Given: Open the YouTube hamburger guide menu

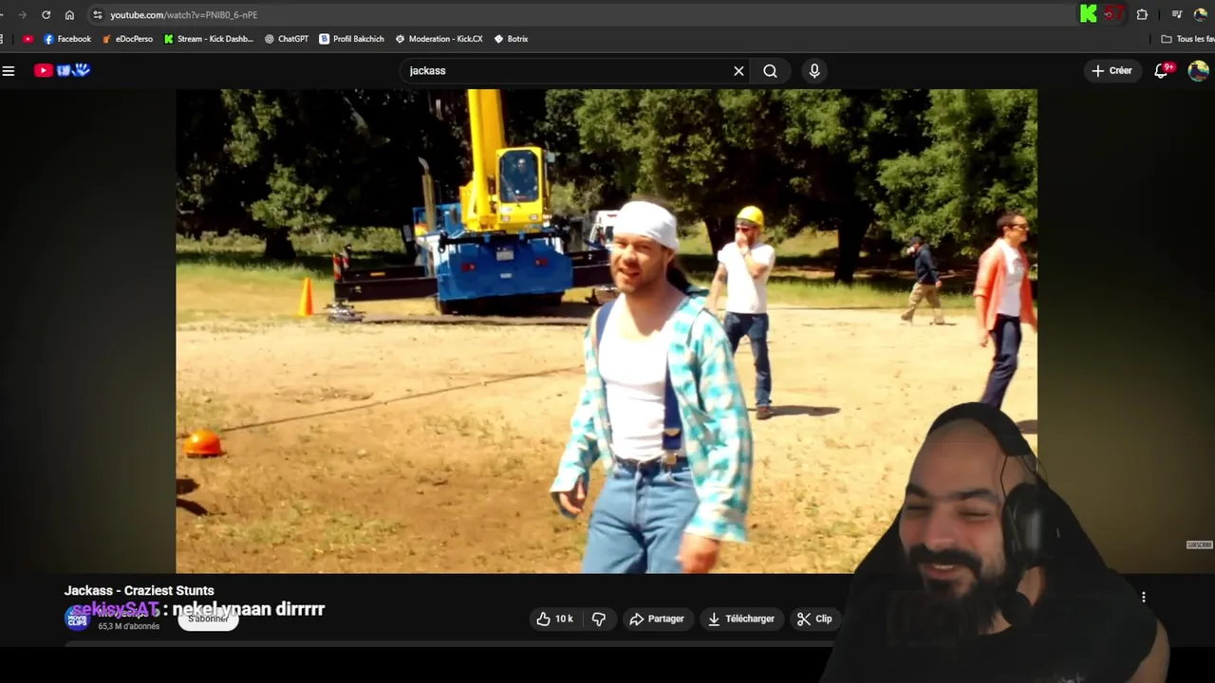Looking at the screenshot, I should (9, 70).
